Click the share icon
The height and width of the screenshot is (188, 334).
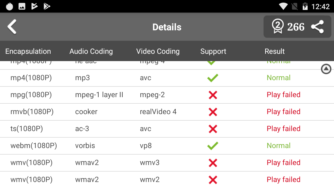[x=317, y=27]
